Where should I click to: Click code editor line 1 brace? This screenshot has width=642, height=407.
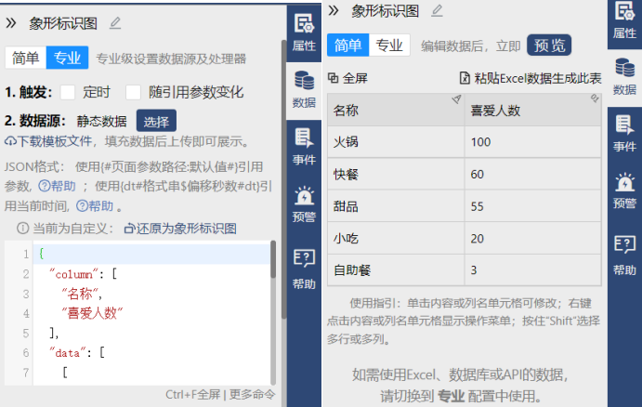42,254
